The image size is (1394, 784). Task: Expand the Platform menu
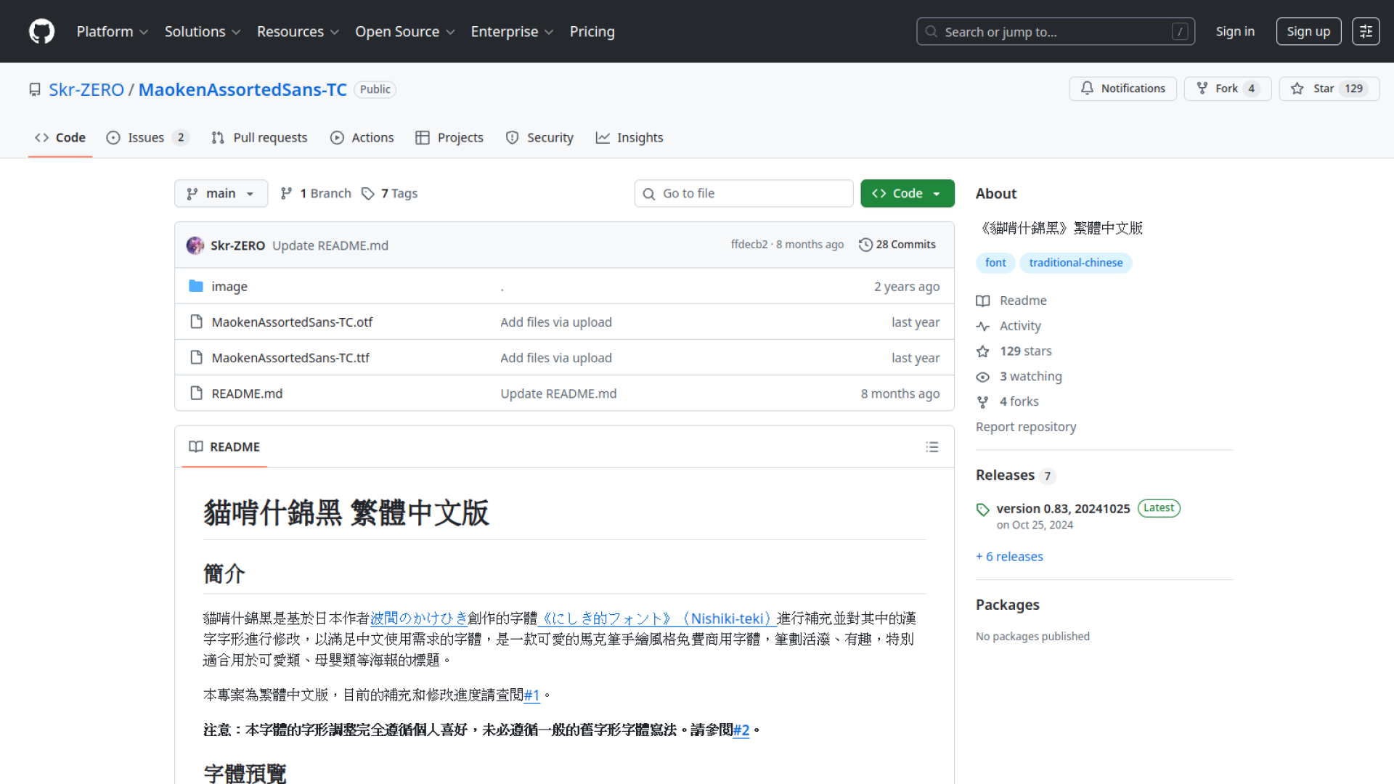tap(112, 31)
